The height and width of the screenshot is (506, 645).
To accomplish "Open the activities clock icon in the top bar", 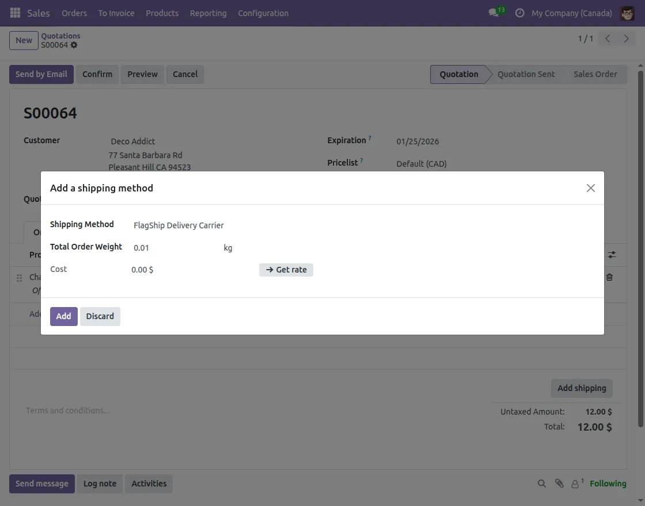I will point(521,13).
